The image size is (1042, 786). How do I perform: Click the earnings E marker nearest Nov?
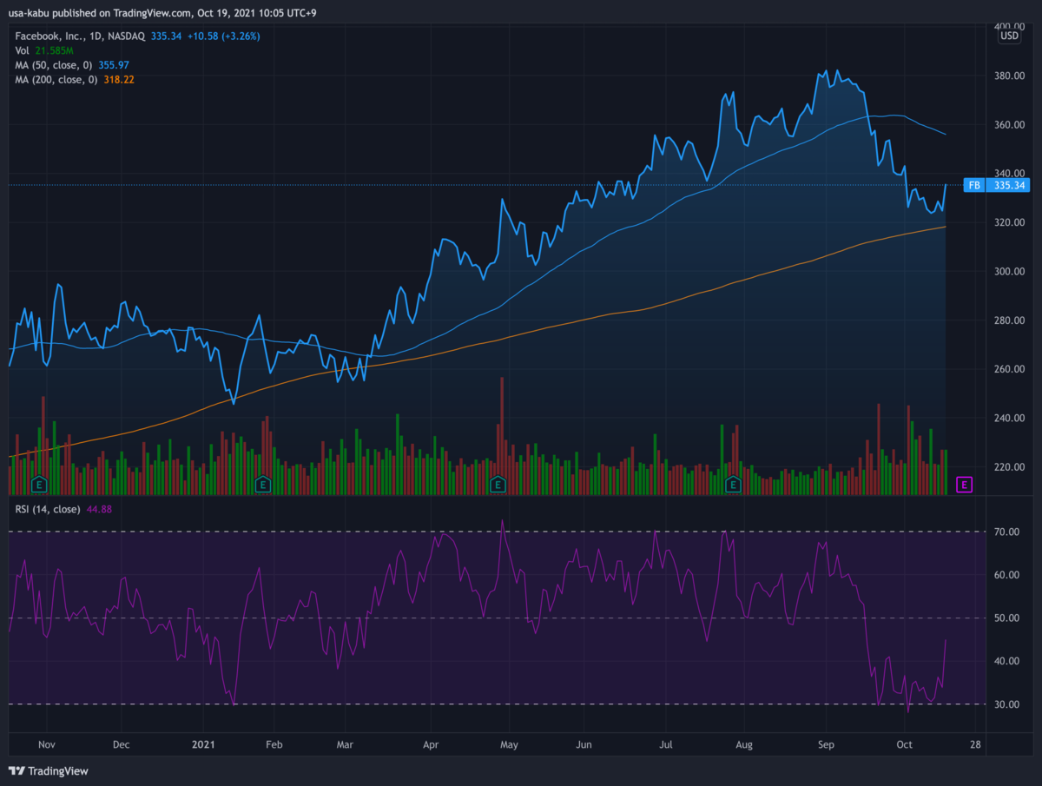click(38, 483)
